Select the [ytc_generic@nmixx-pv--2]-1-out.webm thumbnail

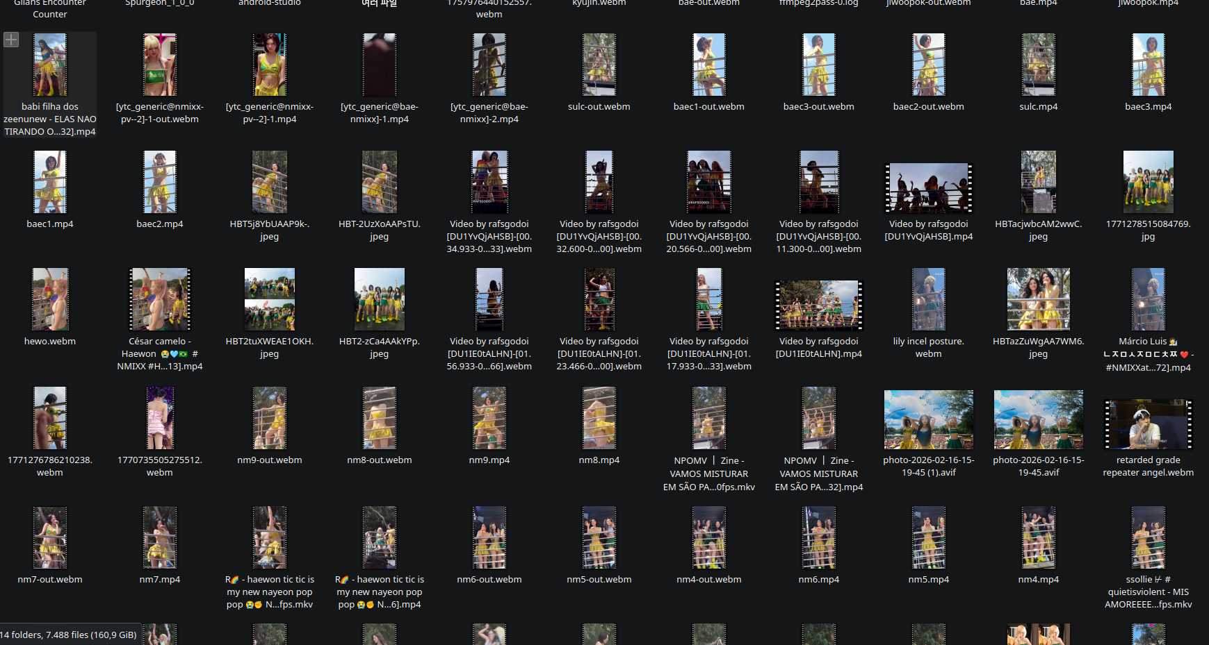point(160,65)
